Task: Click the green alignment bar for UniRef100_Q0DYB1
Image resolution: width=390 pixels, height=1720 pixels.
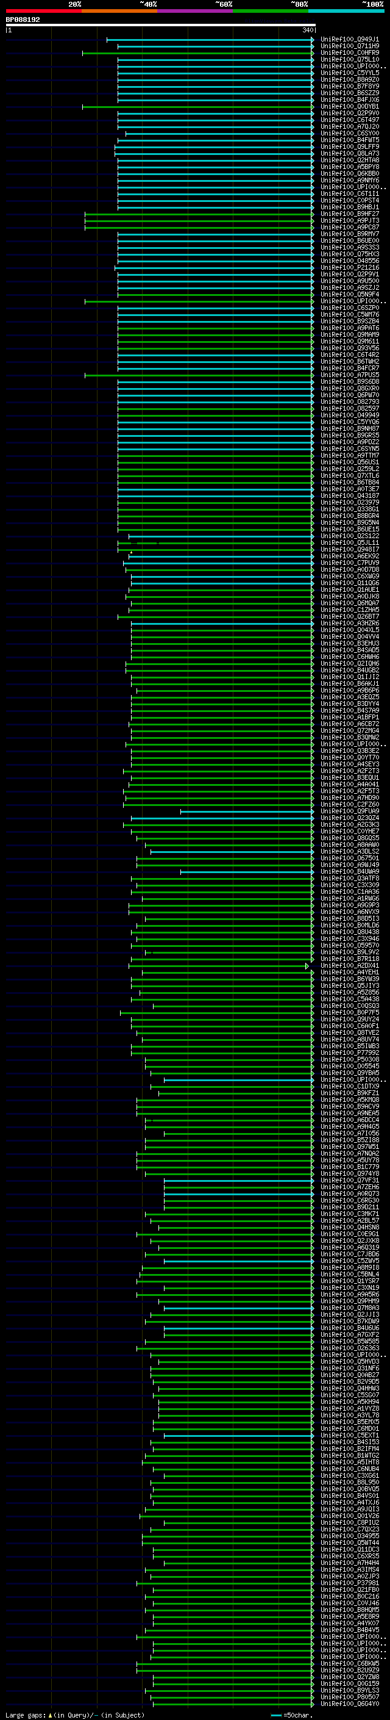Action: [x=198, y=107]
